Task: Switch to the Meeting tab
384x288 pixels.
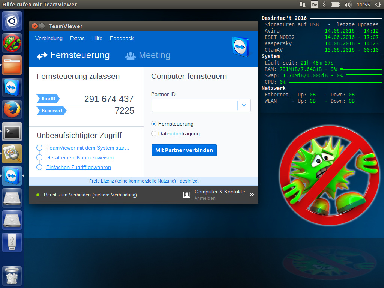Action: [x=148, y=55]
